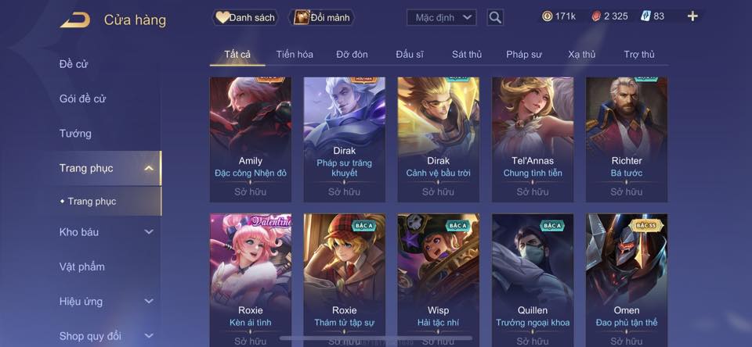Open Vật phẩm in the sidebar
The width and height of the screenshot is (752, 347).
point(82,267)
